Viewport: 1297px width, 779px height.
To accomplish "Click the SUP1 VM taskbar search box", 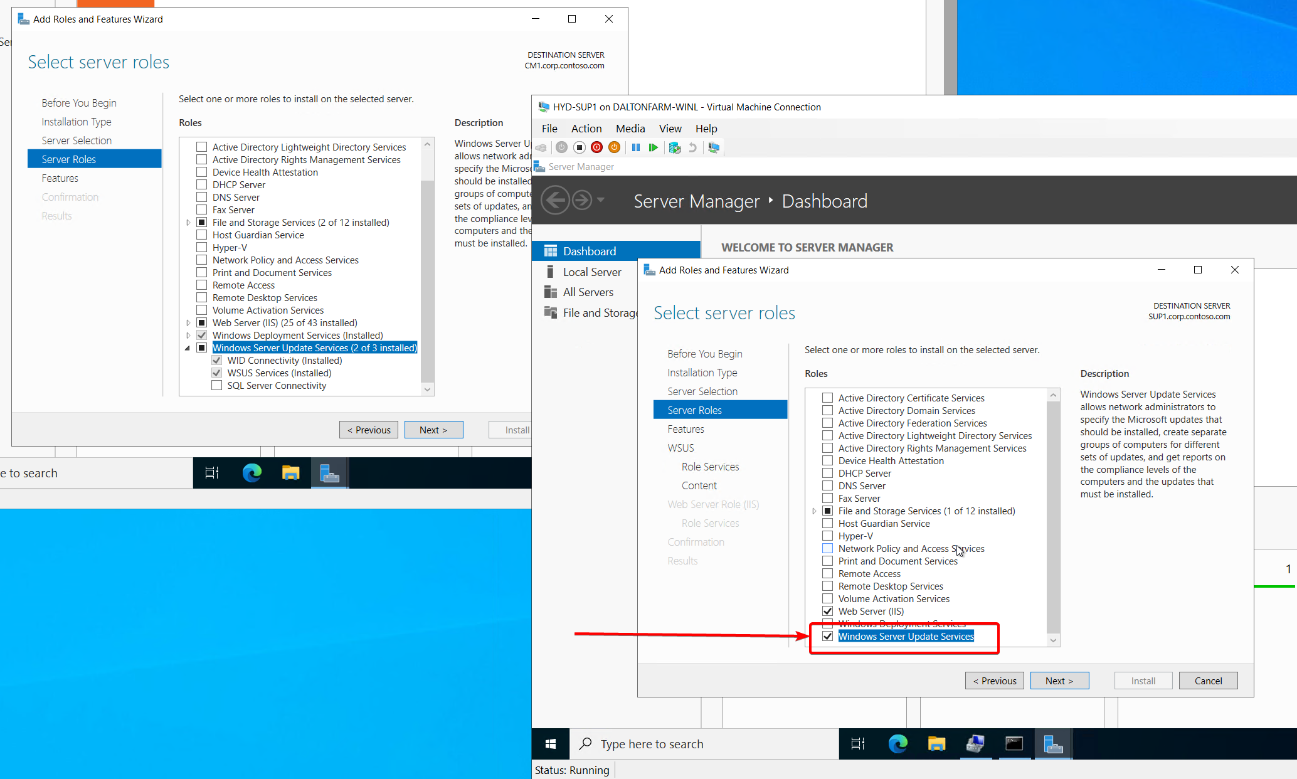I will point(704,744).
